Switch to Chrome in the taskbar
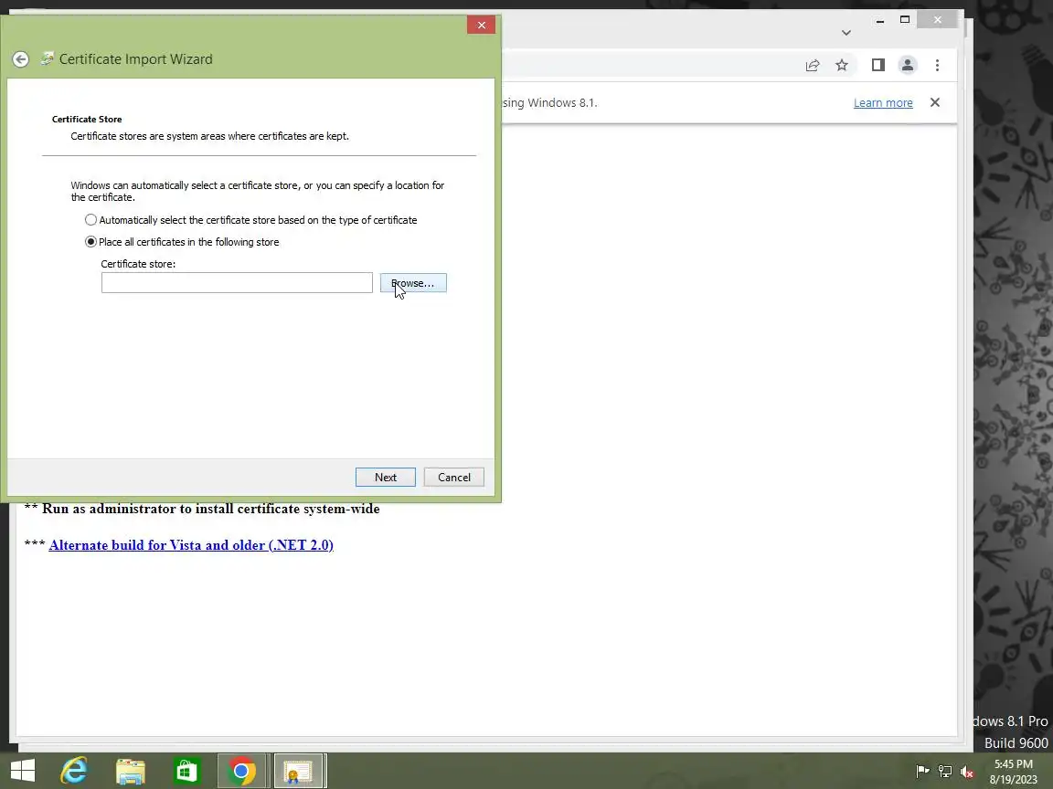1053x789 pixels. tap(241, 771)
